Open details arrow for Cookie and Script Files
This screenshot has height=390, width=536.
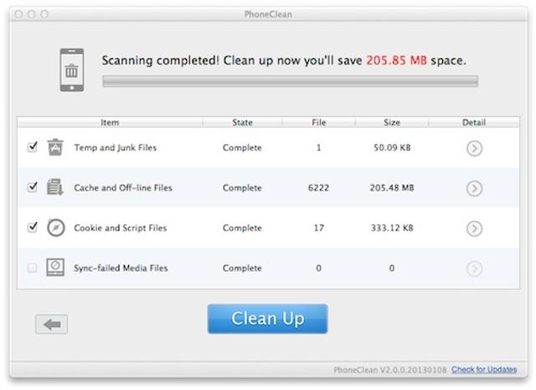474,228
